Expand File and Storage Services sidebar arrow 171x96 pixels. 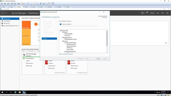click(18, 26)
